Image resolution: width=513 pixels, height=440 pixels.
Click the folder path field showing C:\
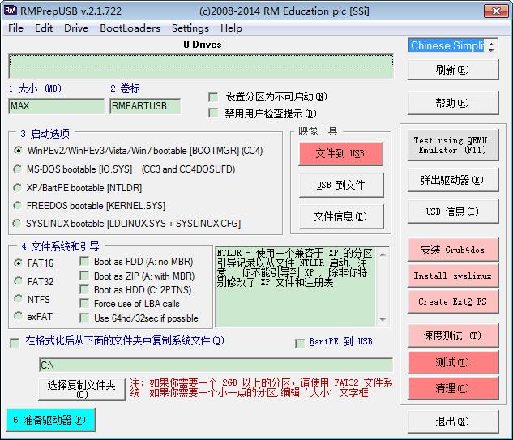tap(216, 365)
